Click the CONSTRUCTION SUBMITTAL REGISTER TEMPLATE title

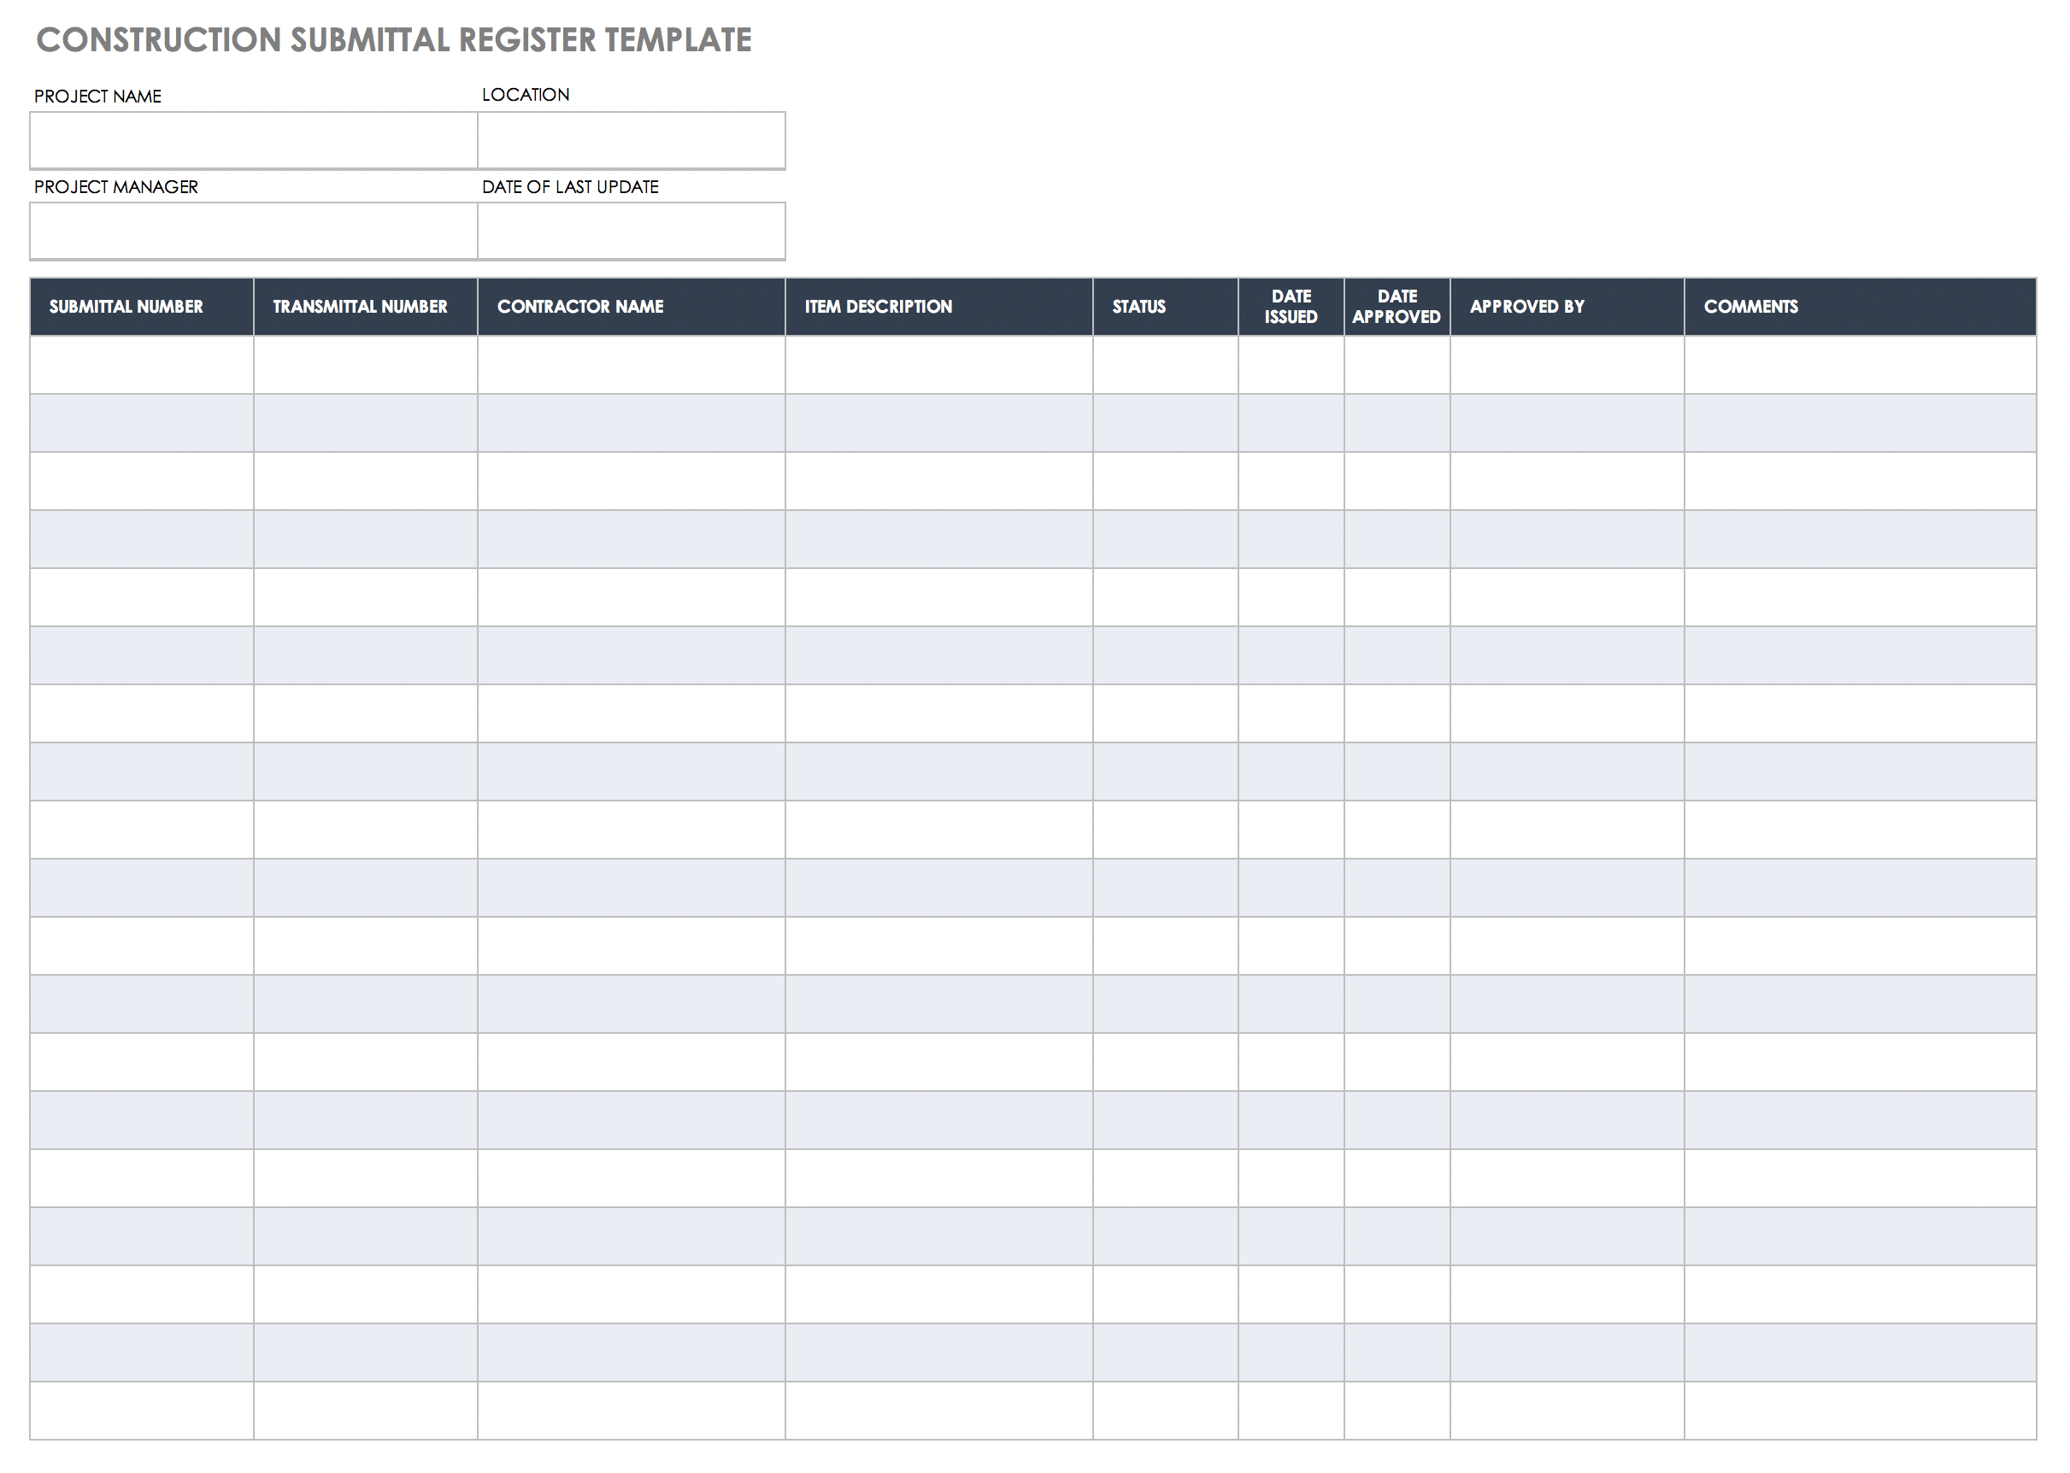point(394,38)
